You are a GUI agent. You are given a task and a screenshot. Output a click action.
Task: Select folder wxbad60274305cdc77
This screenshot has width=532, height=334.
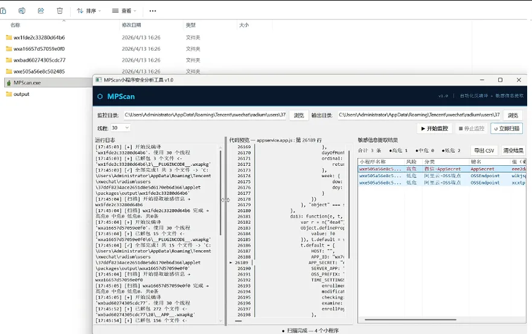pyautogui.click(x=39, y=60)
